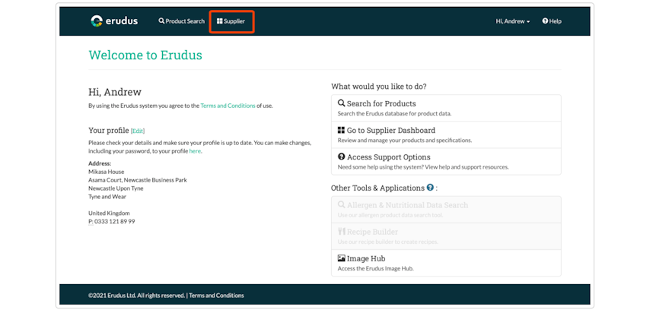Choose Go to Supplier Dashboard
The height and width of the screenshot is (313, 653).
point(446,134)
